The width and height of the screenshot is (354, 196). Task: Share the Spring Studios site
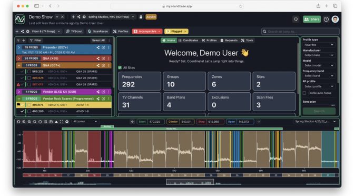[x=78, y=17]
